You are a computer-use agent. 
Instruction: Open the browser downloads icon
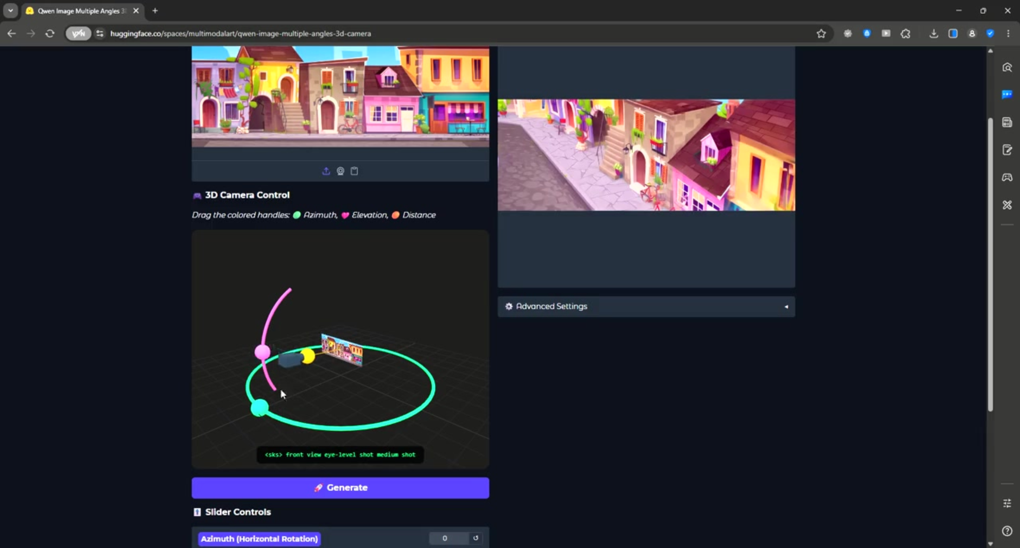(x=933, y=33)
